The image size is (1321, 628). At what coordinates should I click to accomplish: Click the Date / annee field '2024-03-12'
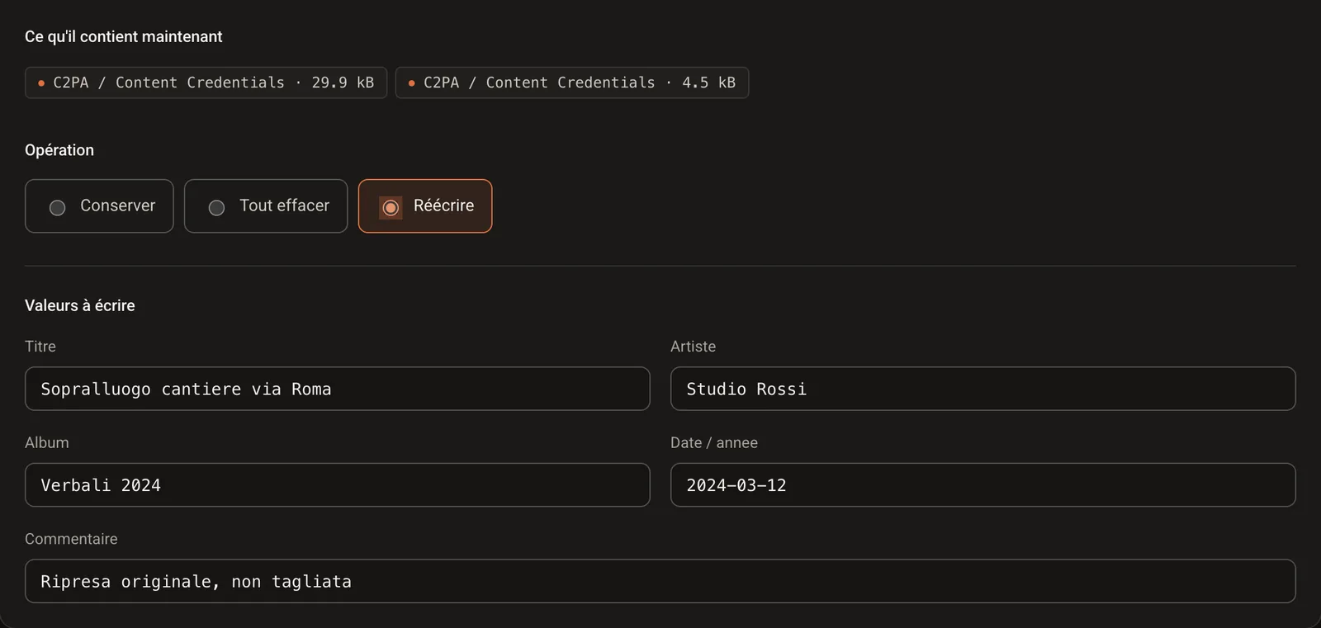click(983, 485)
